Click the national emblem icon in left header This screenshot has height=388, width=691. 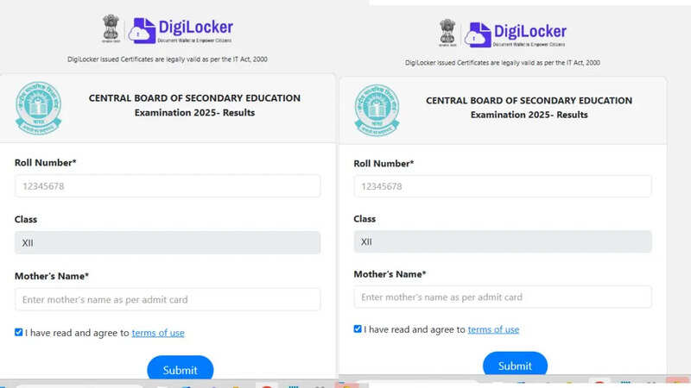(111, 28)
